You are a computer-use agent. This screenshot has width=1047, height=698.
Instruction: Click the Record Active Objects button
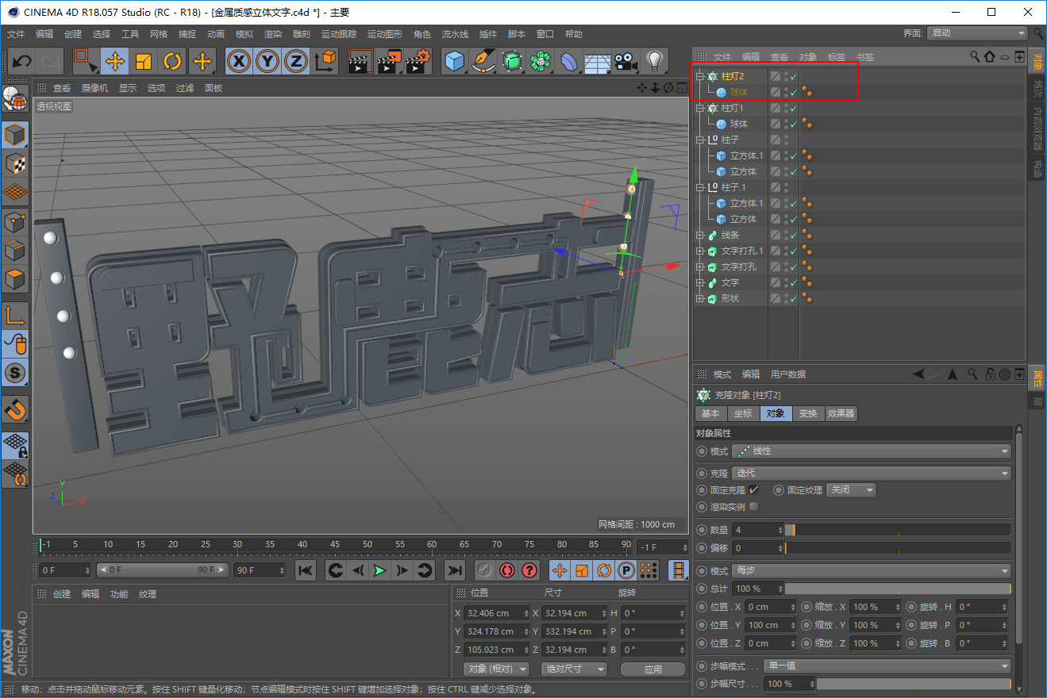[485, 570]
